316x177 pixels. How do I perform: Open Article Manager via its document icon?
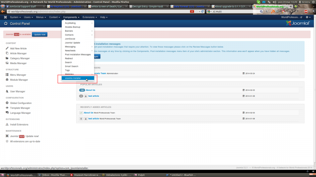(7, 53)
